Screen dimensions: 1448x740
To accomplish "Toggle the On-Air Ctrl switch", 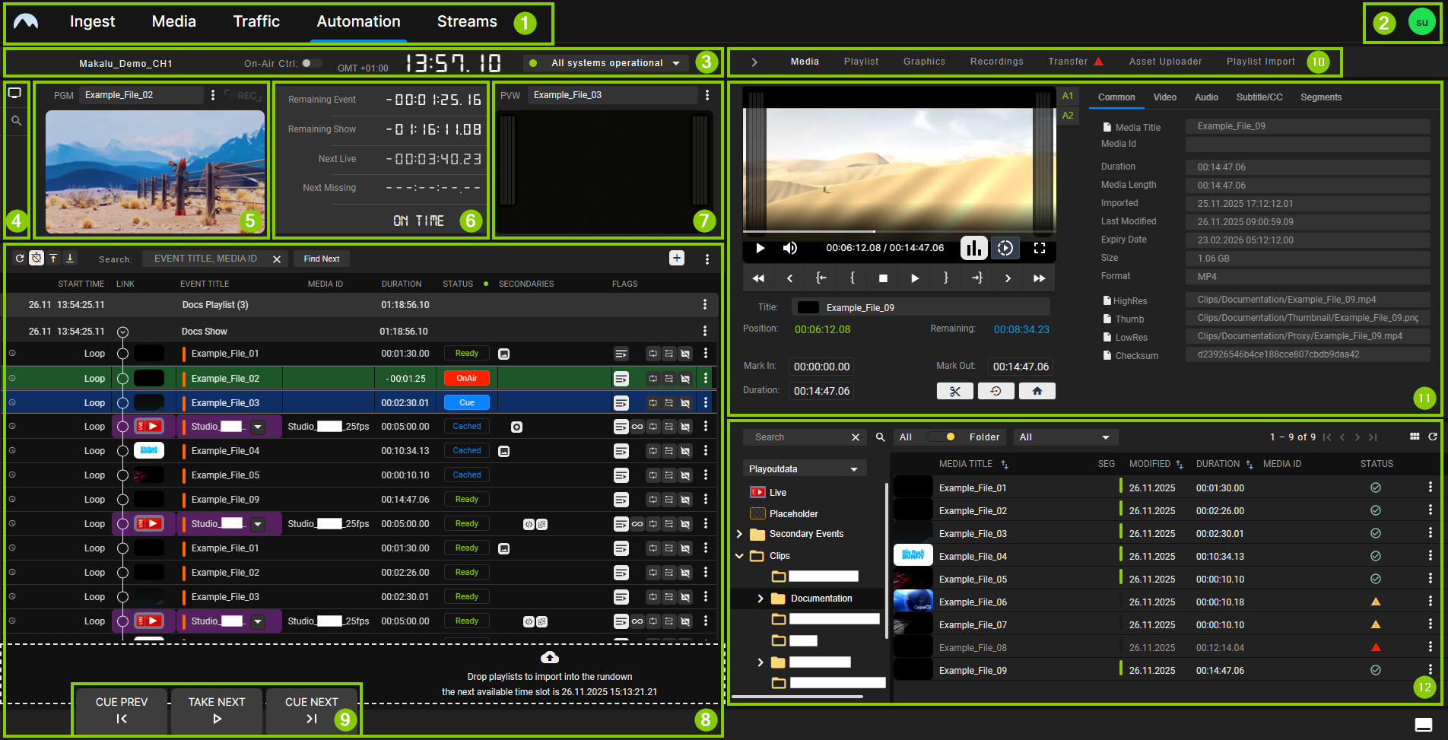I will pos(312,63).
